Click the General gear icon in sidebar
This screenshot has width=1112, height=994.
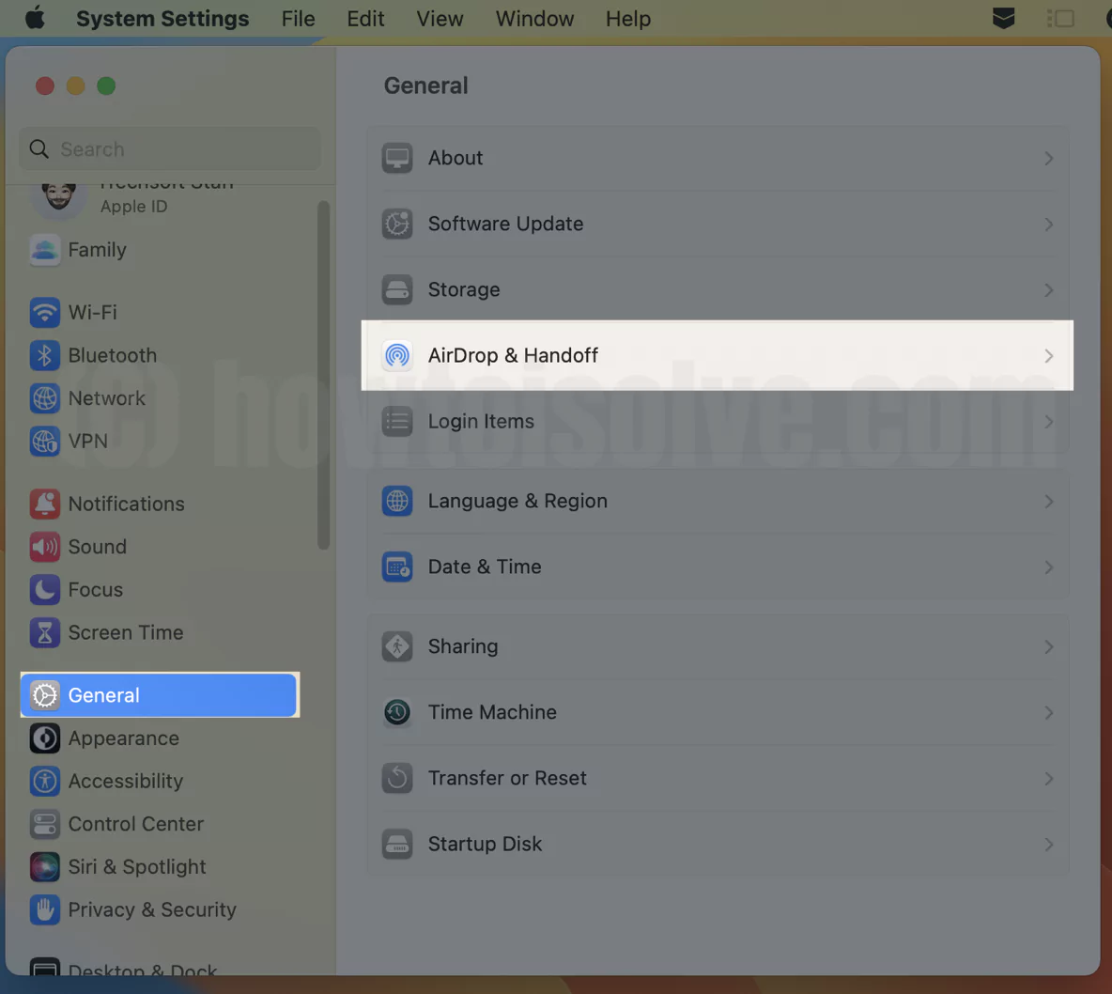(x=45, y=695)
